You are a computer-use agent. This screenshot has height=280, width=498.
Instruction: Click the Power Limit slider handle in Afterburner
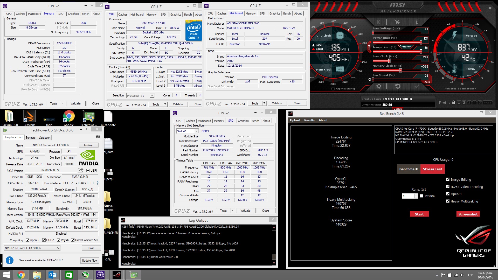421,42
